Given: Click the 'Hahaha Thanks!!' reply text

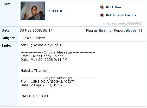Looking at the screenshot, I should coord(35,70).
